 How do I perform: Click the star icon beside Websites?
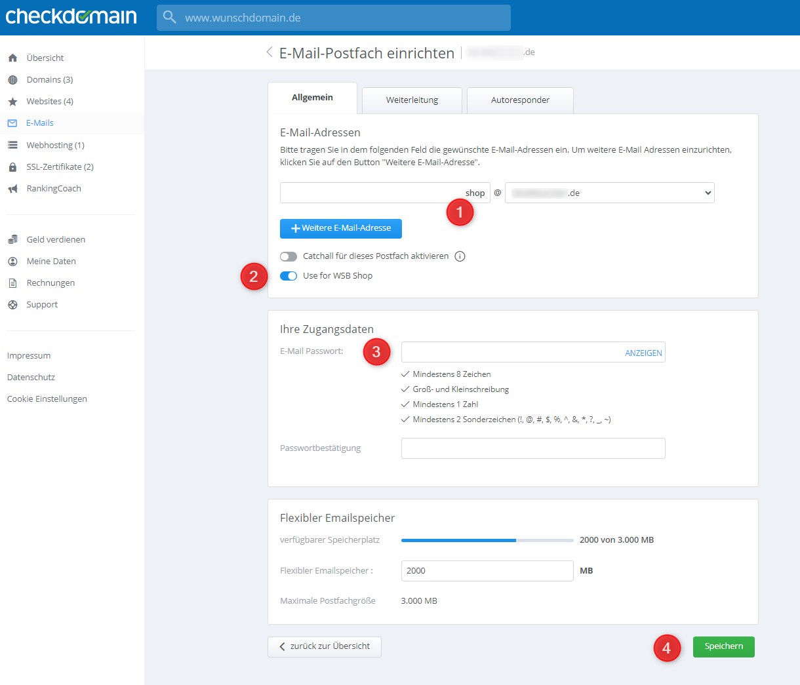(12, 102)
